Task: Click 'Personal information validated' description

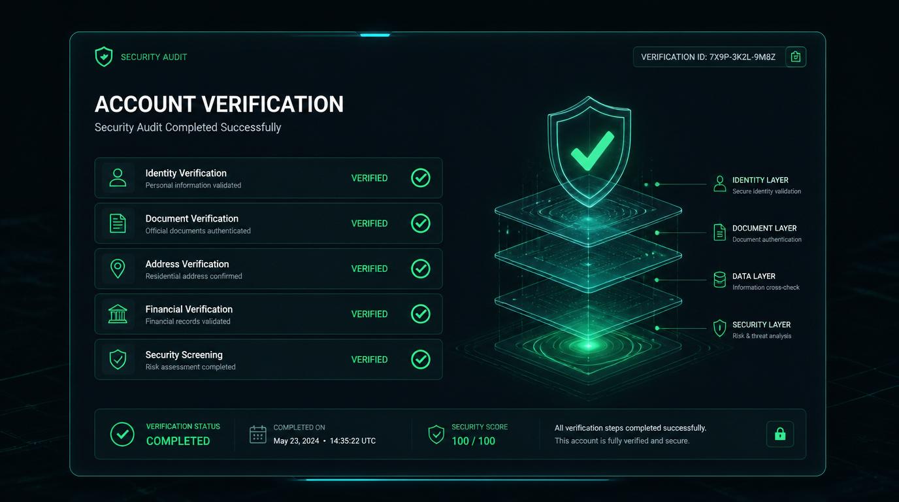Action: (193, 186)
